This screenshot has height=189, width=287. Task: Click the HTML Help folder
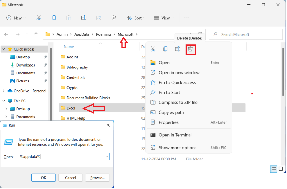pyautogui.click(x=73, y=118)
